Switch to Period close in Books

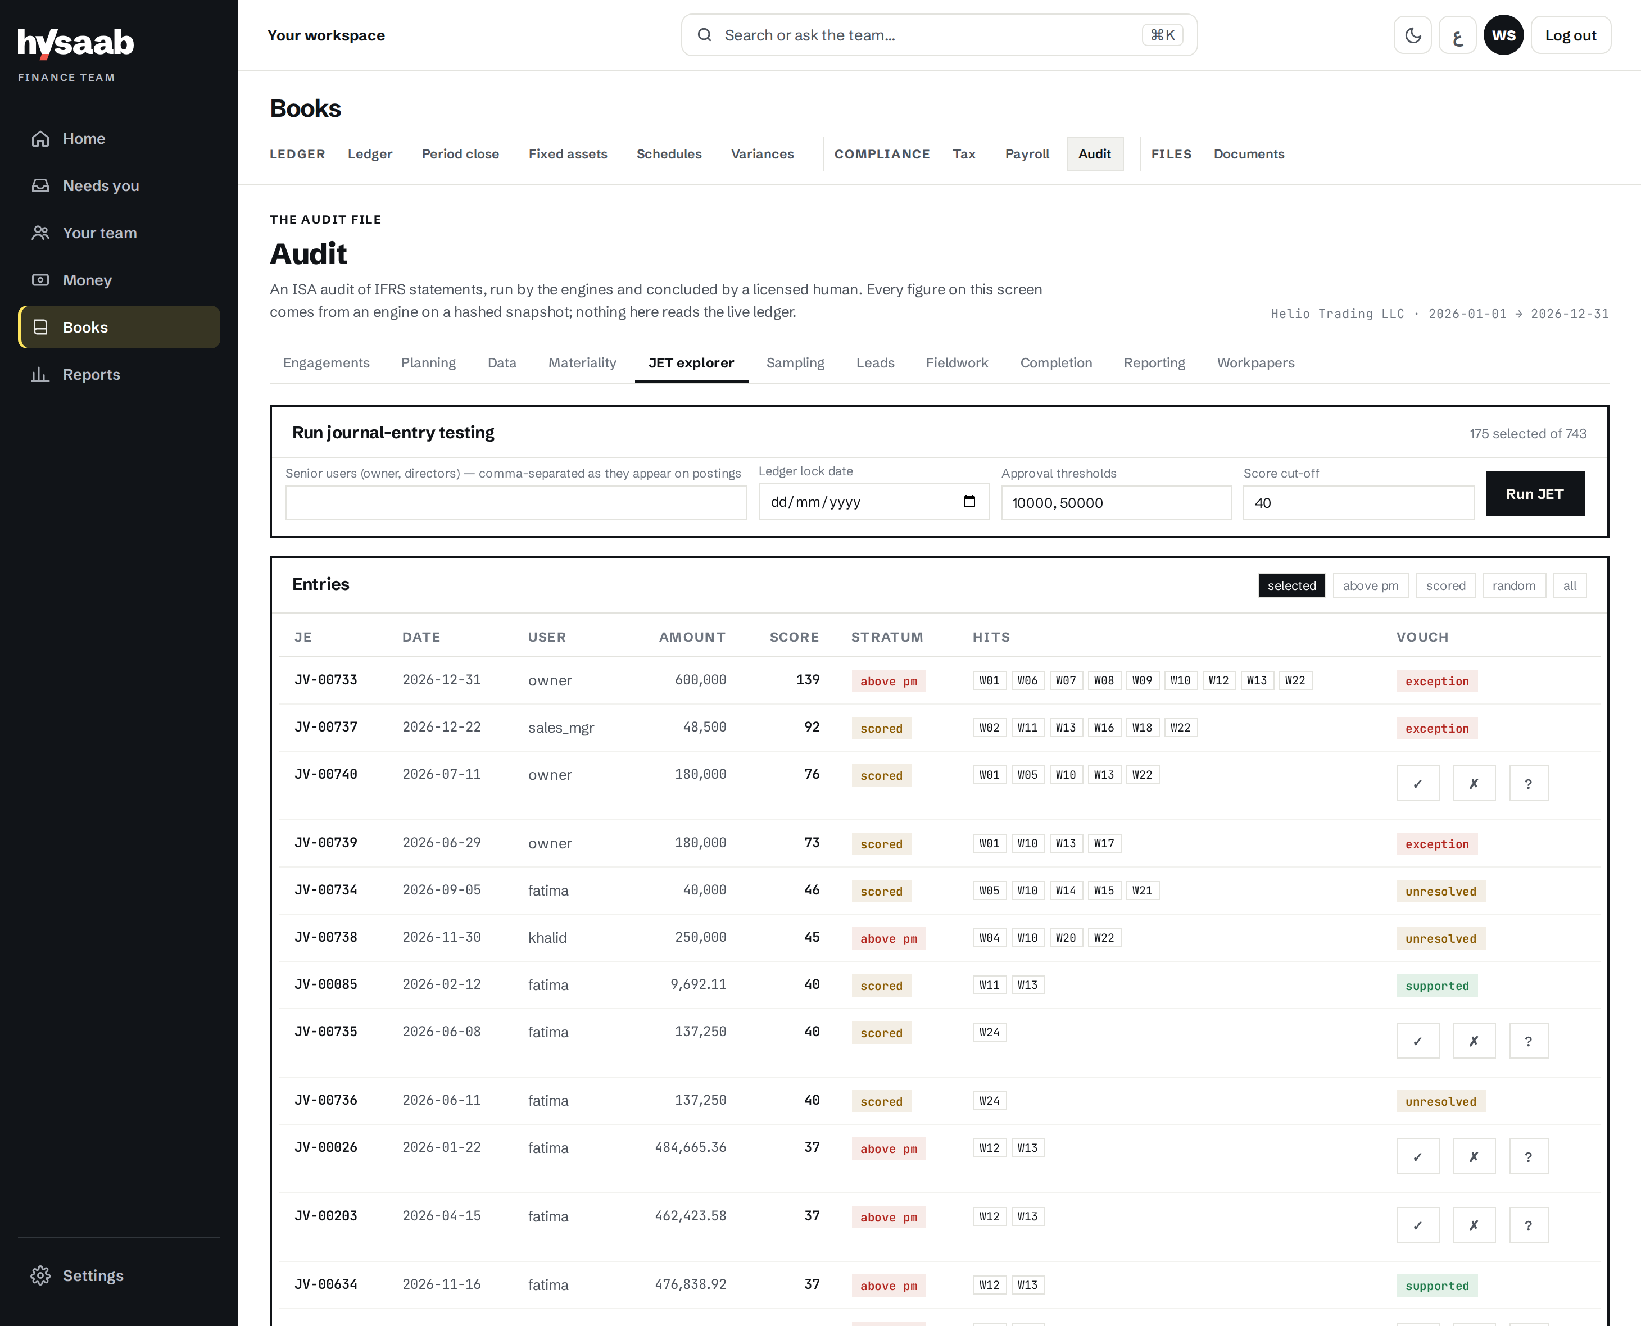point(460,155)
